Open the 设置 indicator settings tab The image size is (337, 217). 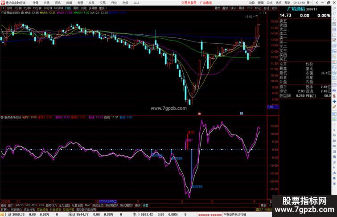(145, 205)
